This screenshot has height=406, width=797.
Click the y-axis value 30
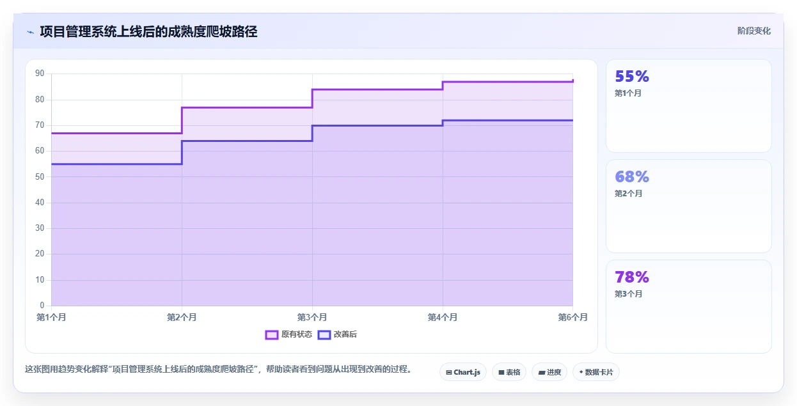click(x=40, y=228)
